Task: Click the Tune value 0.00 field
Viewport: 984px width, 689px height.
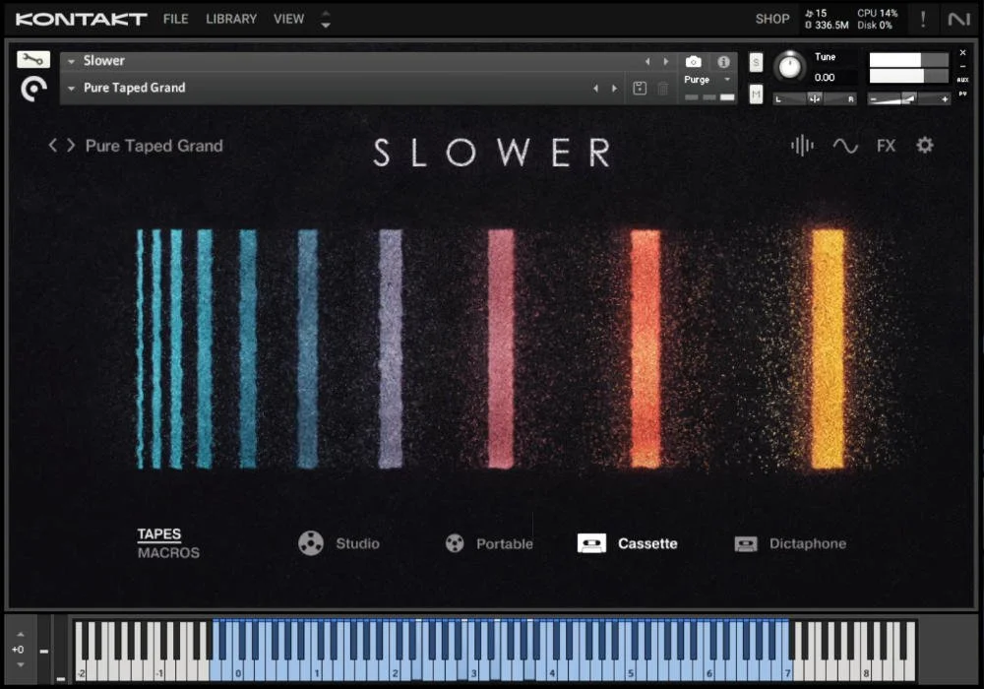Action: click(x=825, y=77)
